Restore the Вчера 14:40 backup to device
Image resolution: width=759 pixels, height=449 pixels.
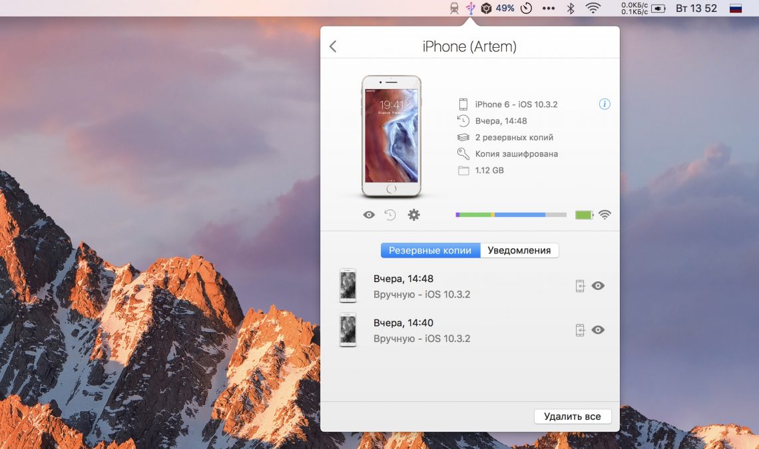[580, 330]
